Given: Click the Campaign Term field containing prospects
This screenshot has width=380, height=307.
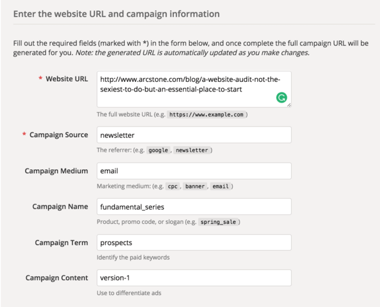Looking at the screenshot, I should 194,243.
